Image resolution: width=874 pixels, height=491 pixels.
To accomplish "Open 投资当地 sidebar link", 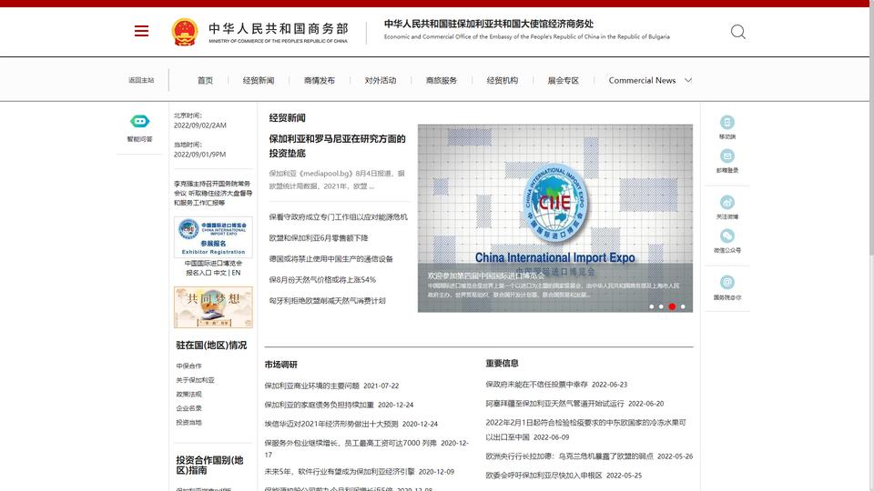I will (x=189, y=423).
